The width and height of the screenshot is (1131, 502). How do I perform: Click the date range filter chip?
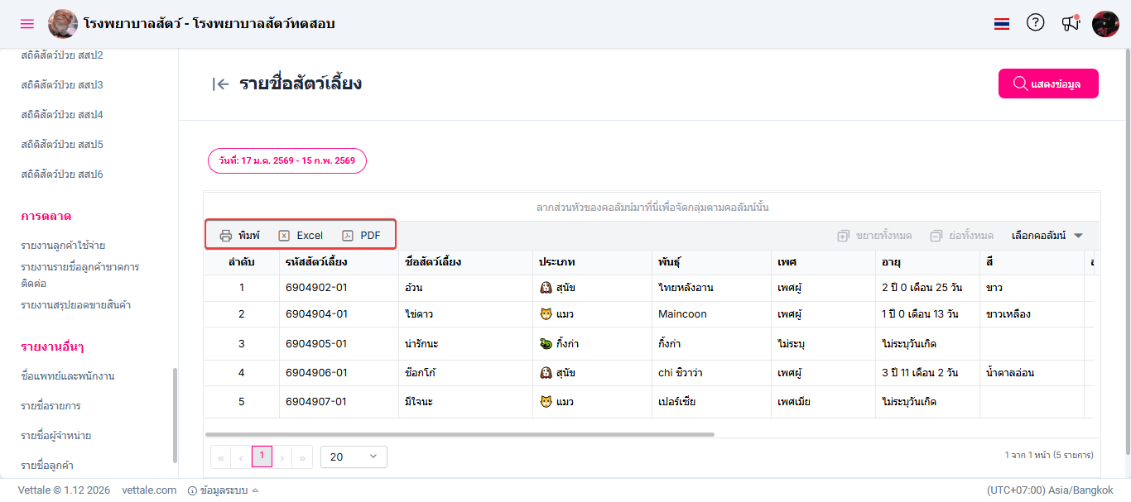[286, 160]
